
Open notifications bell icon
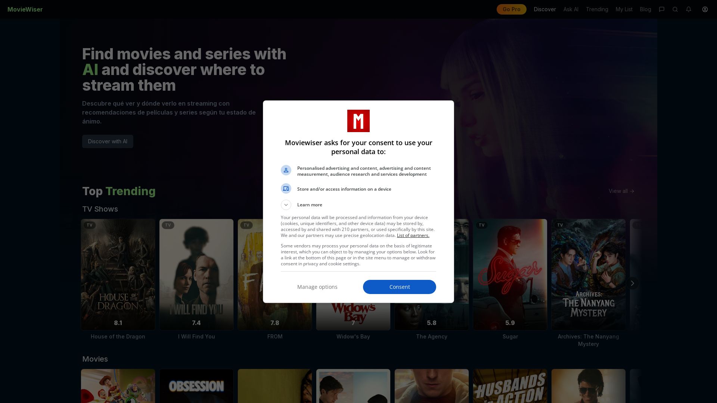[689, 9]
